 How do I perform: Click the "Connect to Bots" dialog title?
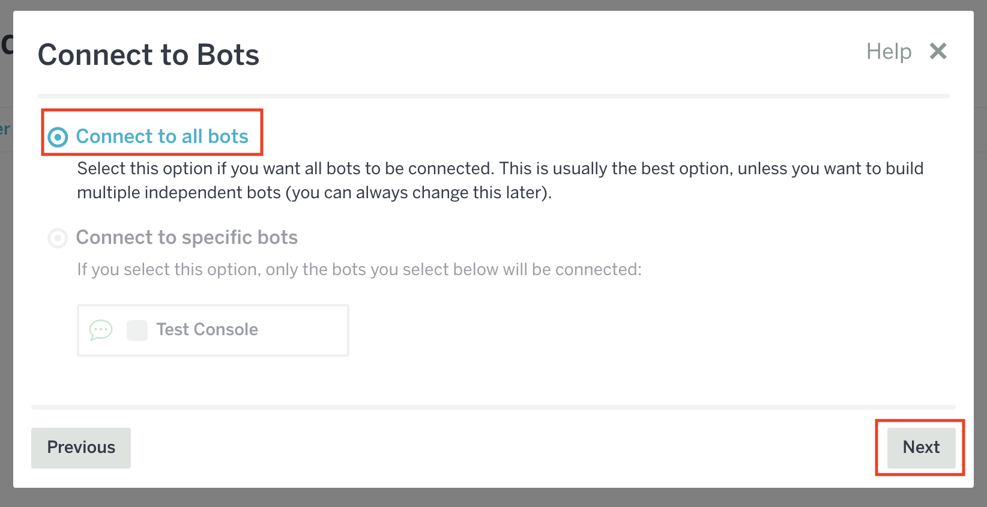pyautogui.click(x=148, y=55)
